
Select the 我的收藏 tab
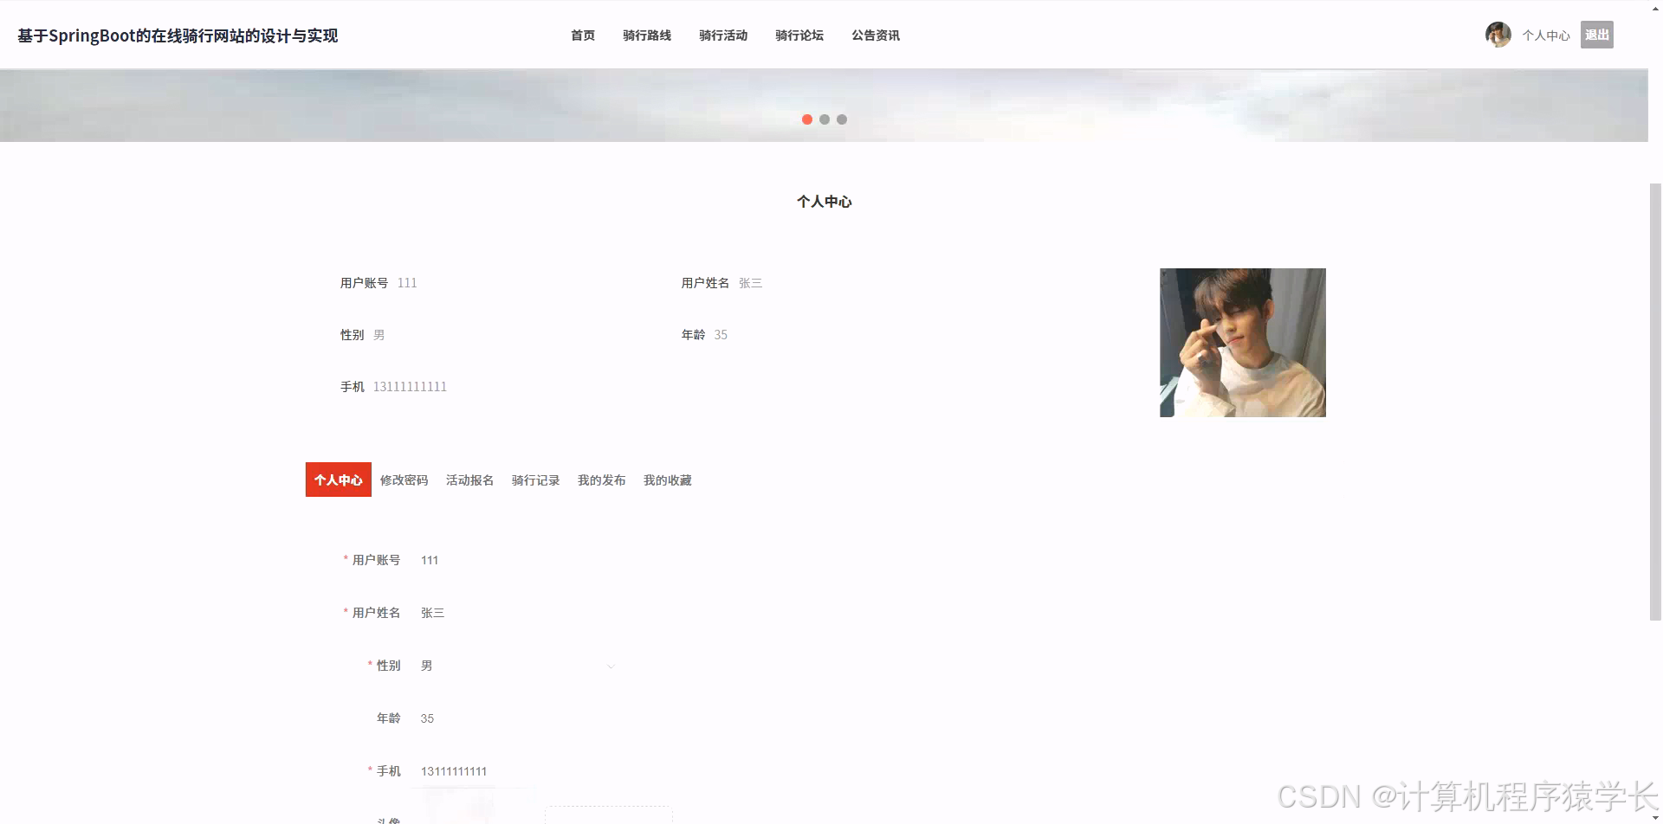pyautogui.click(x=667, y=480)
